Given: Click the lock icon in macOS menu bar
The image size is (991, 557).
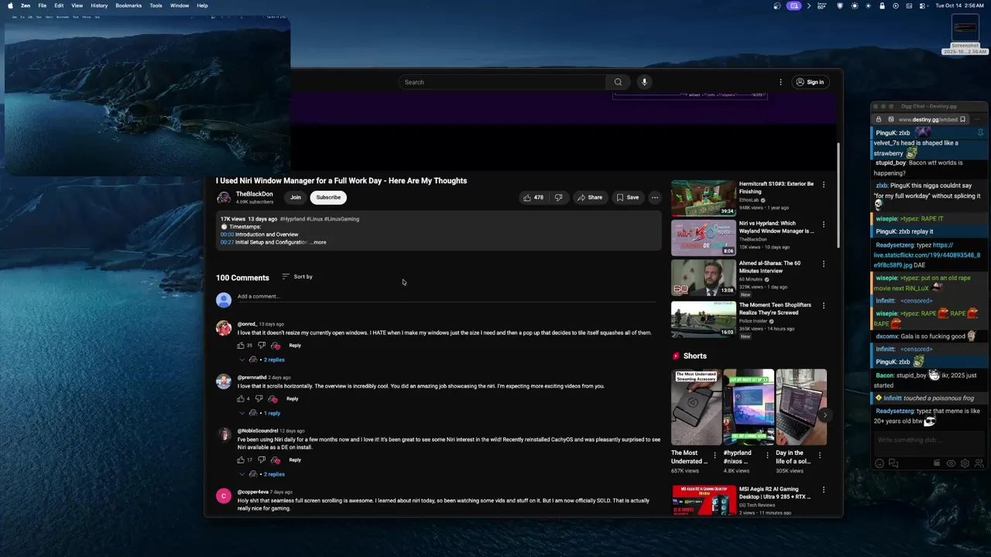Looking at the screenshot, I should (x=882, y=5).
